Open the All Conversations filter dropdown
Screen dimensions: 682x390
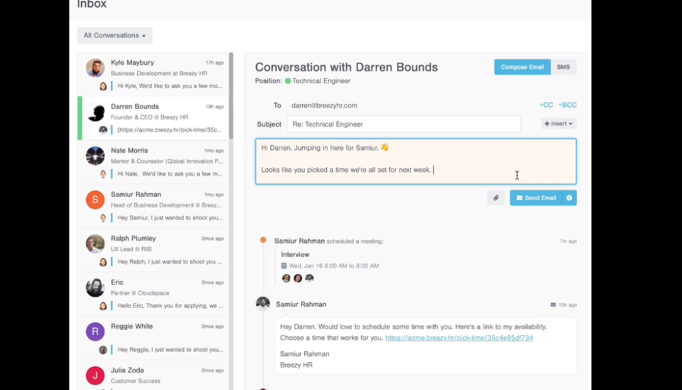coord(115,35)
